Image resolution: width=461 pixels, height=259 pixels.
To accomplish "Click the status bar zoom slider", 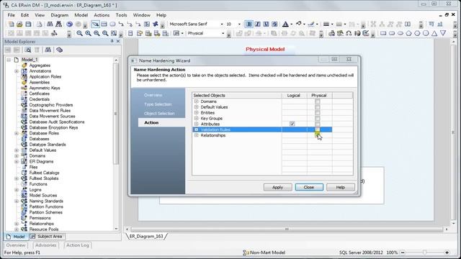I will pyautogui.click(x=425, y=253).
